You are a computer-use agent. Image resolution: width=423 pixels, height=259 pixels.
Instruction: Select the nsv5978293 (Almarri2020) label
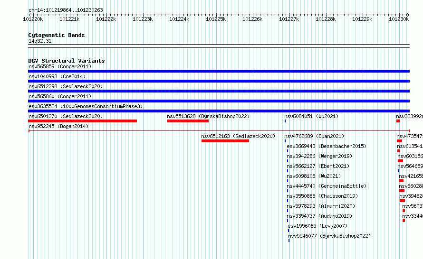321,206
